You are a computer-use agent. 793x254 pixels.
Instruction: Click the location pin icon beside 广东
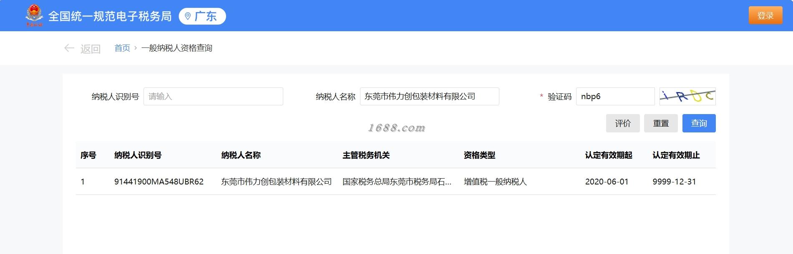tap(188, 16)
